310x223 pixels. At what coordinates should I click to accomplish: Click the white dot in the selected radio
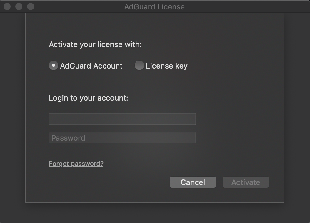coord(53,66)
